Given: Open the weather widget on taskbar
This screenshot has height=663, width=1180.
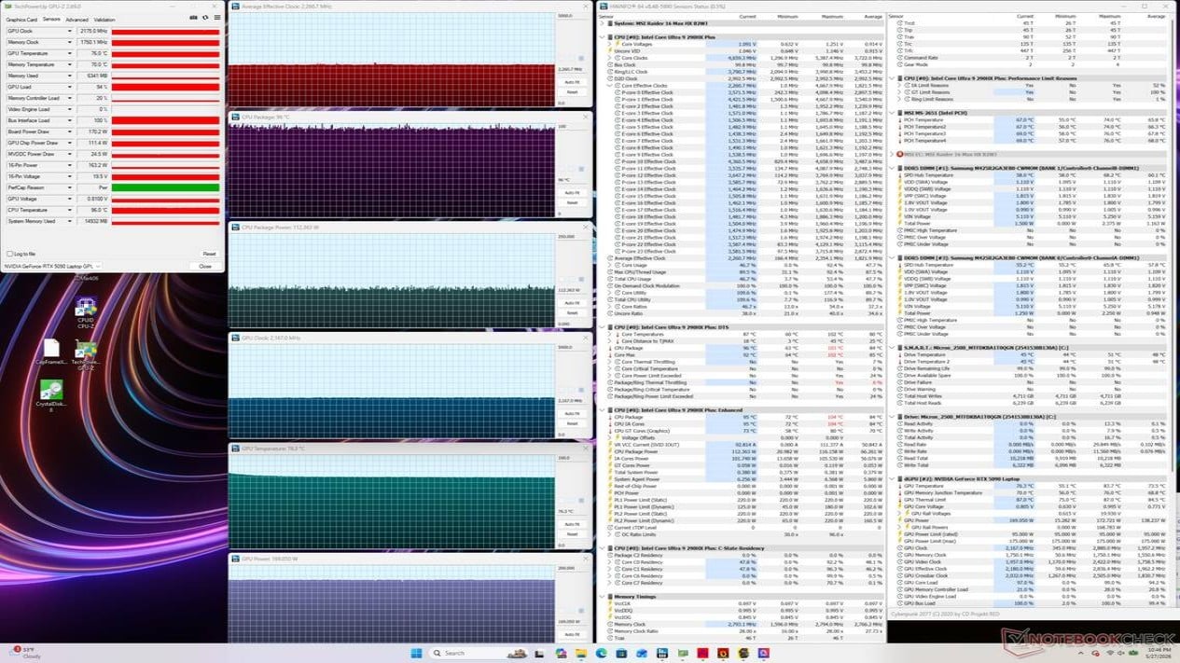Looking at the screenshot, I should tap(25, 652).
